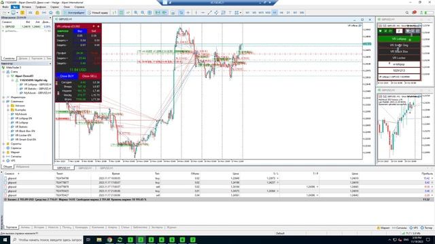This screenshot has height=244, width=435.
Task: Open the Вставка menu
Action: coord(27,7)
